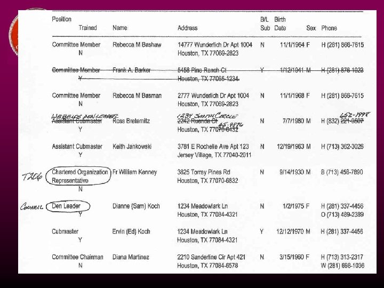Select phone H (713) 313-2317

[342, 257]
